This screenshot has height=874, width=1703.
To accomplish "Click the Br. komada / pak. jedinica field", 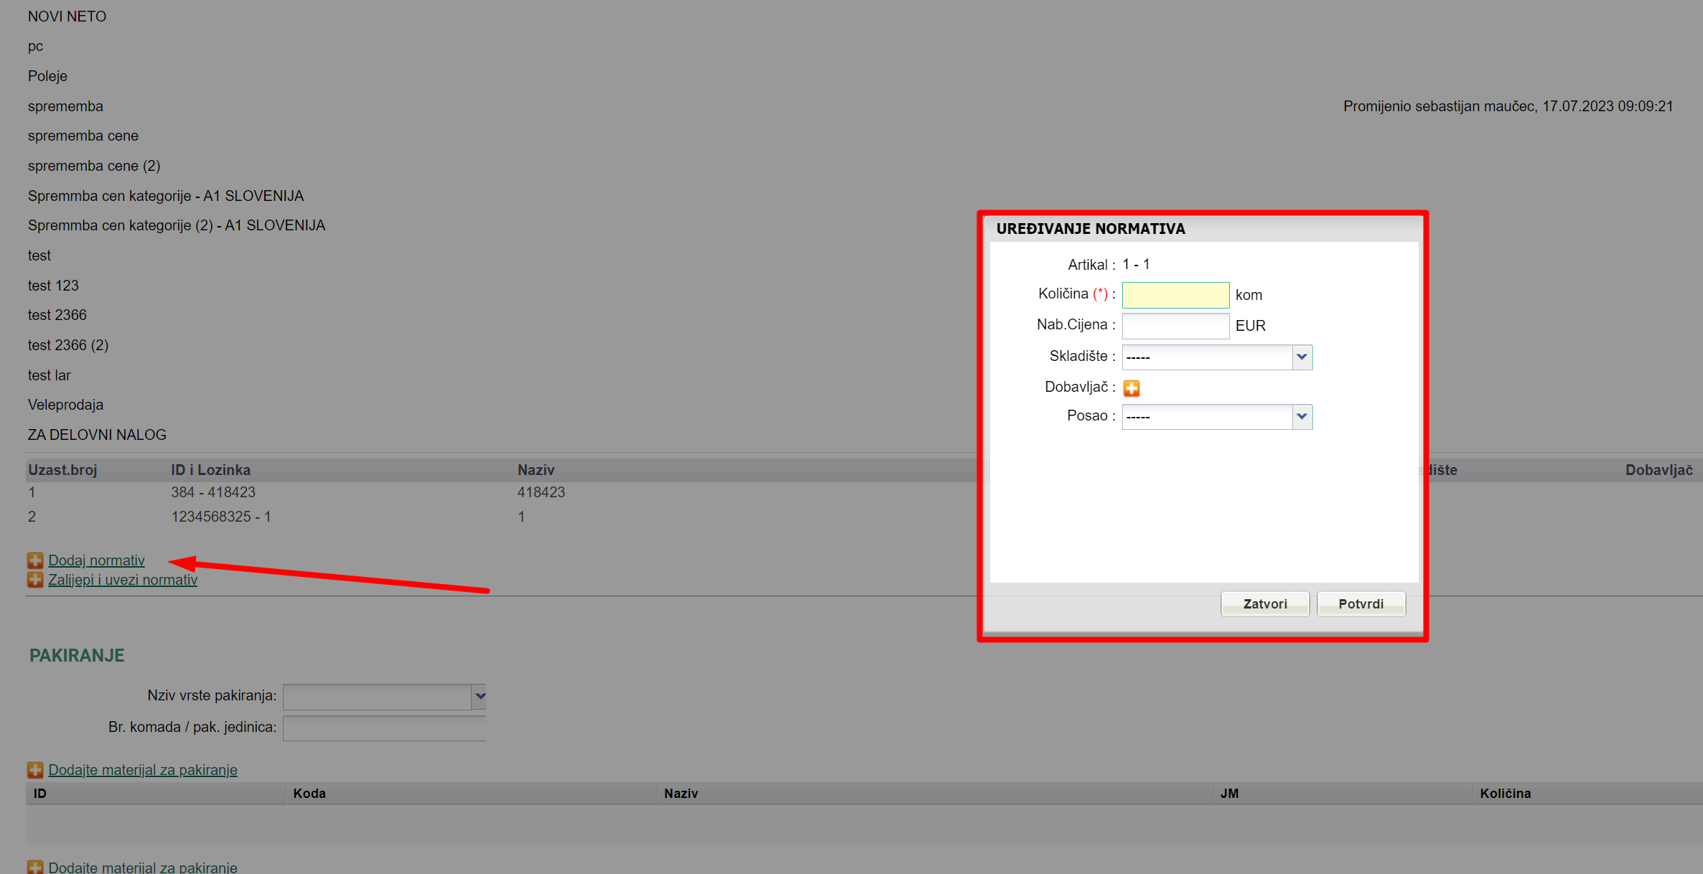I will [384, 728].
